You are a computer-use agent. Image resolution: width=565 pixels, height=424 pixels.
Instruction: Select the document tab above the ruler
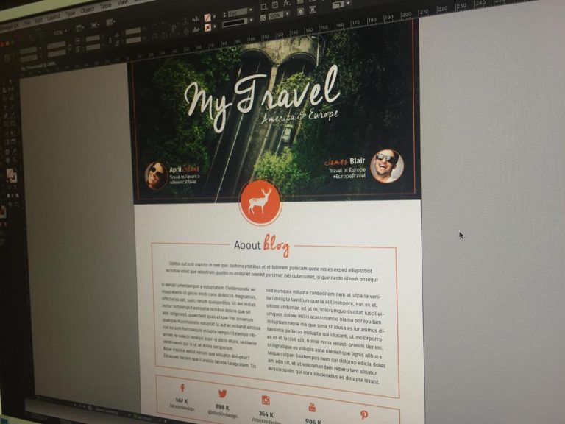pos(38,66)
